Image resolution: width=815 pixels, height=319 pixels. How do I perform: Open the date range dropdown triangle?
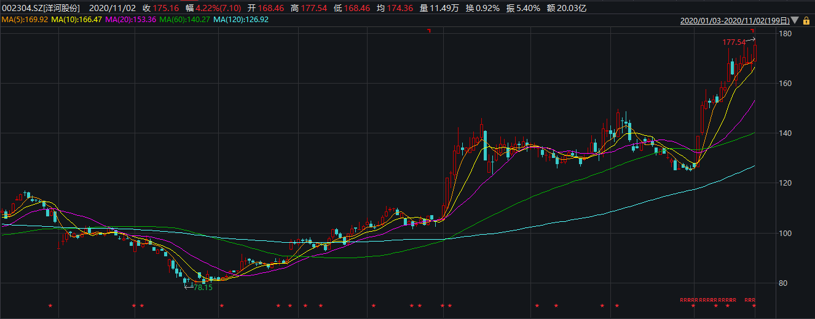(x=795, y=20)
